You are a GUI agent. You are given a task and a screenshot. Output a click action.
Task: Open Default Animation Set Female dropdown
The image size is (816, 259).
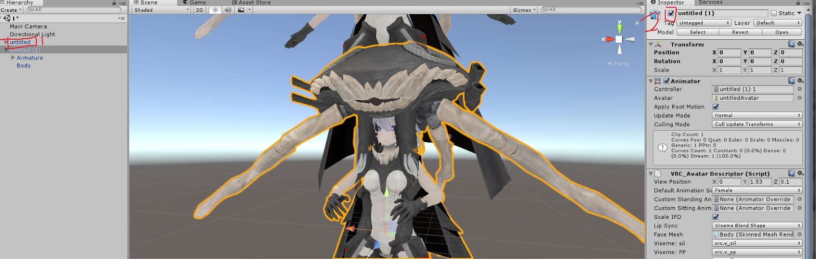(757, 190)
